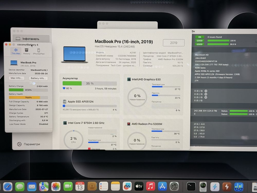Switch to iPhone/iPad tab in coconutBattery
Viewport: 257px width, 193px height.
pos(39,51)
